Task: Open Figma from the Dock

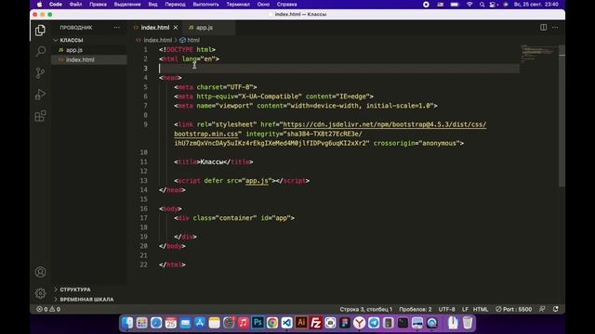Action: tap(345, 323)
